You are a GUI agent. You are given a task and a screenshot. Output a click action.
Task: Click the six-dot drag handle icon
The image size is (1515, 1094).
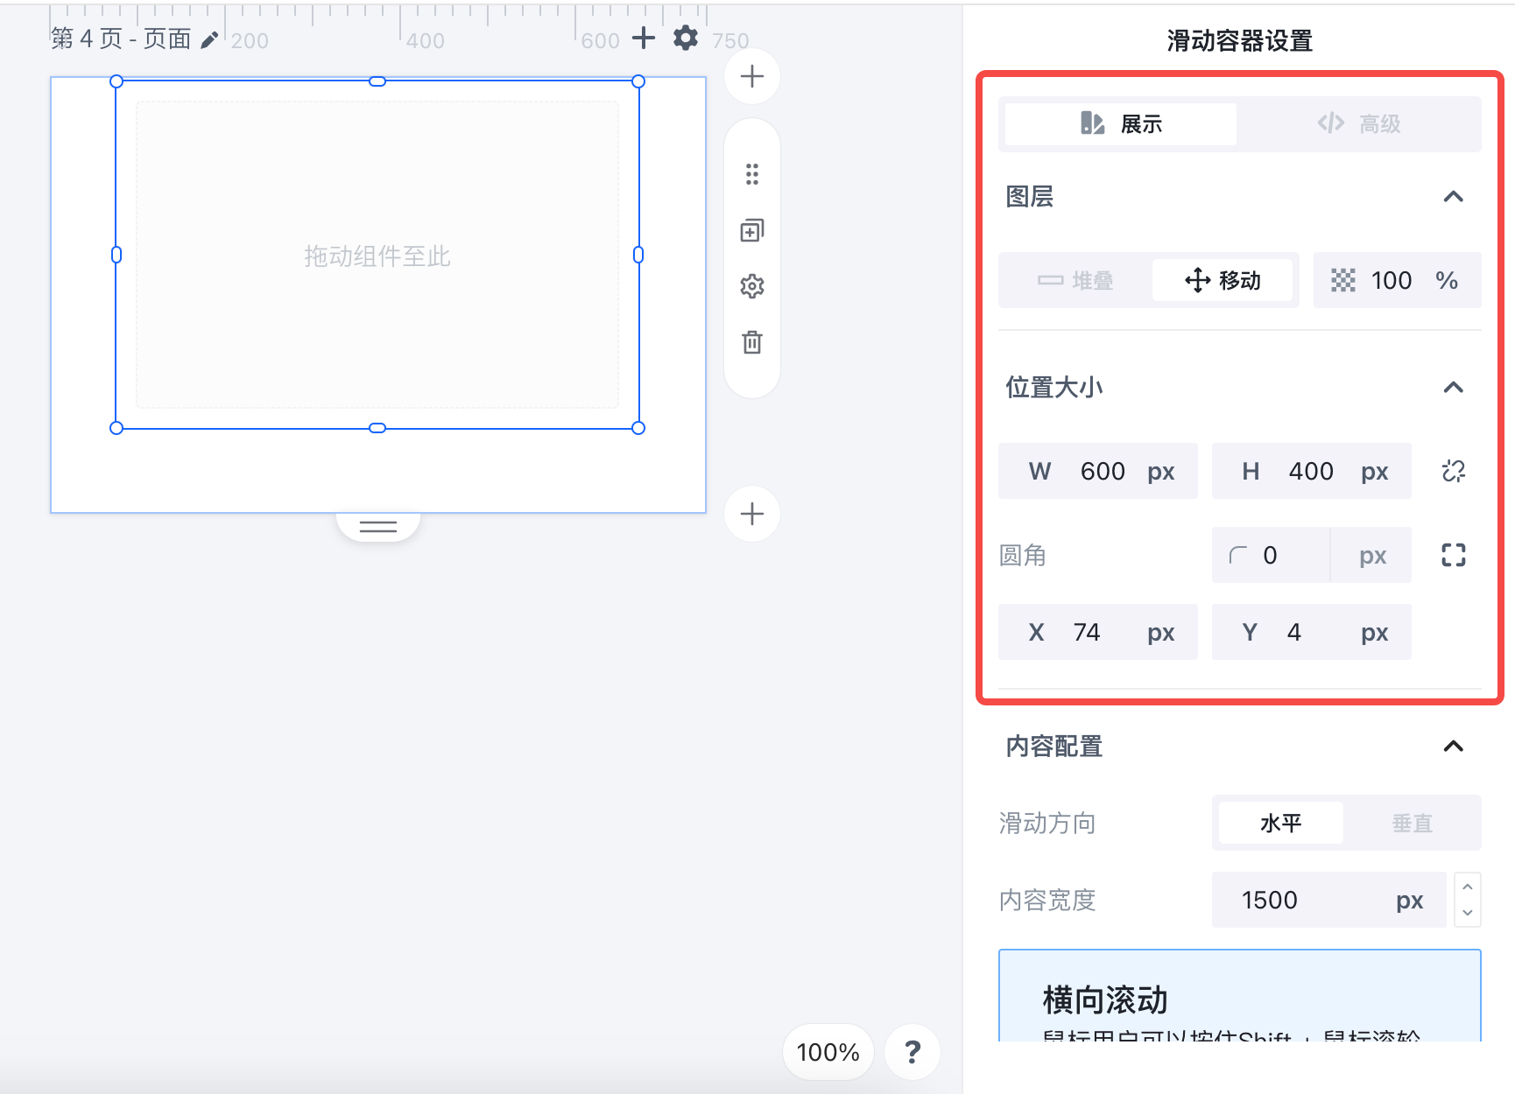[x=752, y=174]
